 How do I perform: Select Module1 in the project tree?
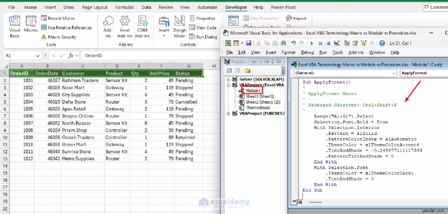click(253, 91)
